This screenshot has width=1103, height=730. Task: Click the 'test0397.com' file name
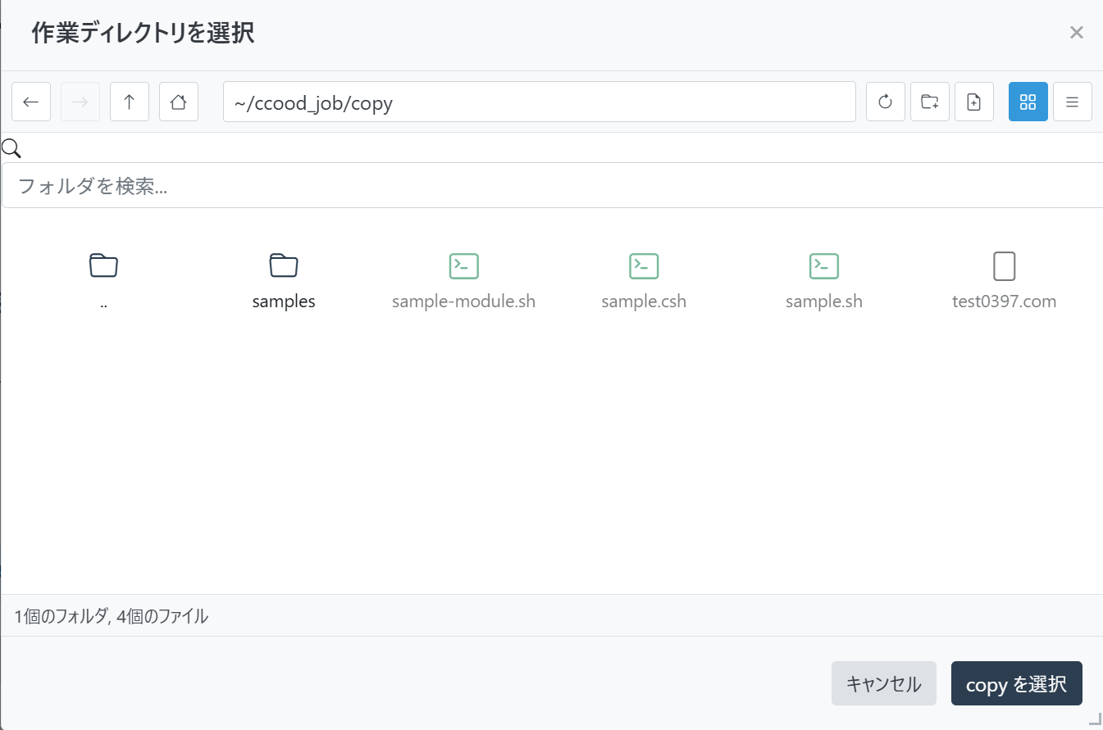tap(1005, 302)
